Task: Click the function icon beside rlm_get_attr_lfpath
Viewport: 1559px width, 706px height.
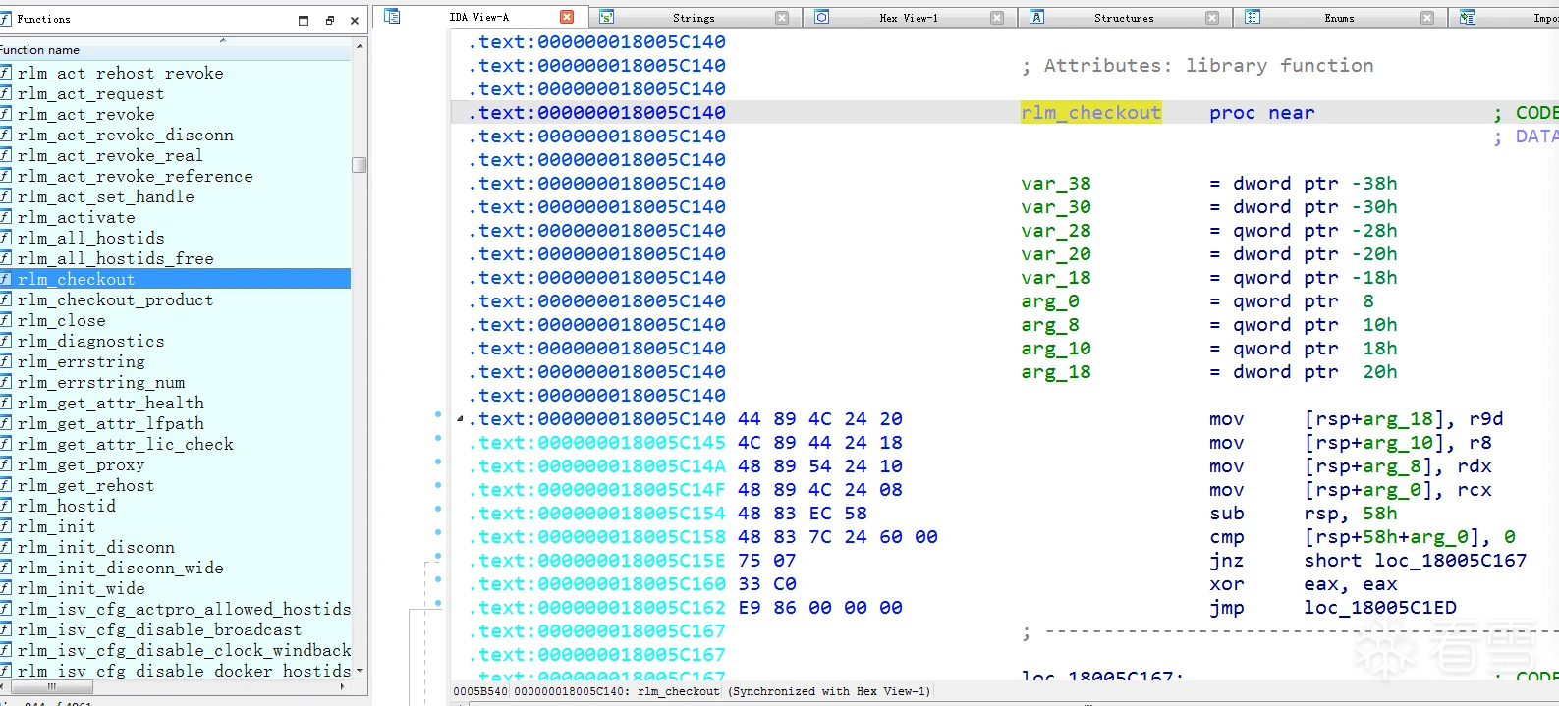Action: click(x=6, y=423)
